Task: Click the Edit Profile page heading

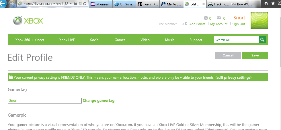Action: 30,58
